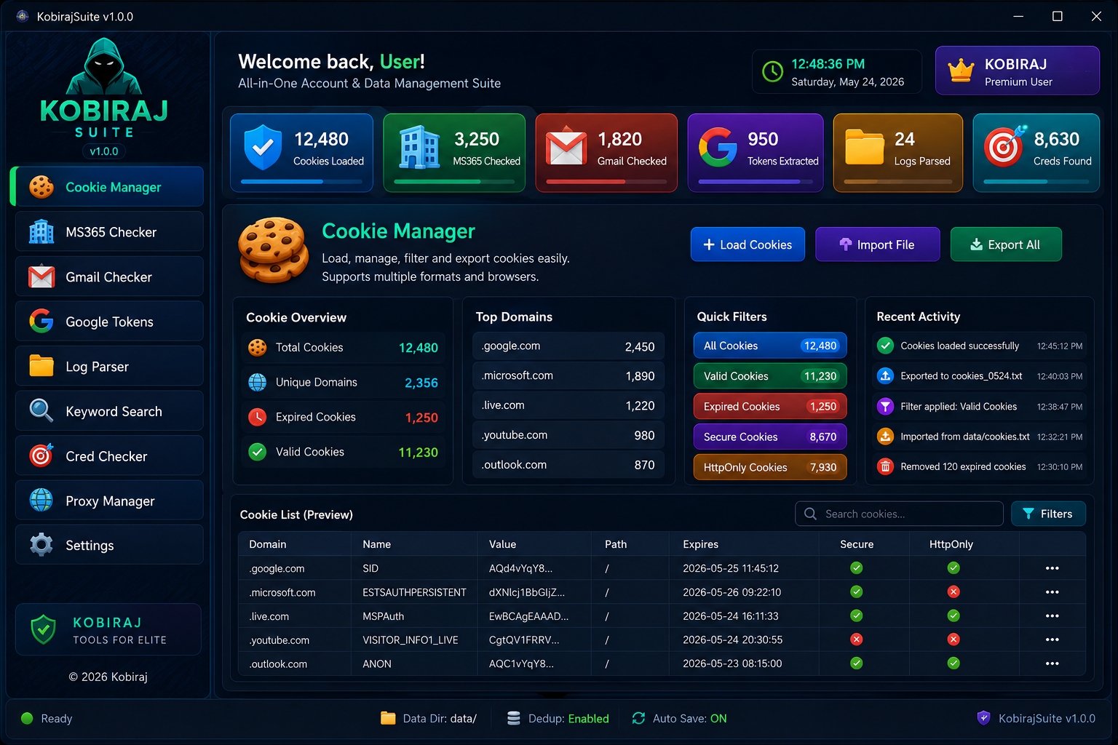Click the KOBIRAJ Tools for Elite badge
This screenshot has height=745, width=1118.
[x=108, y=629]
